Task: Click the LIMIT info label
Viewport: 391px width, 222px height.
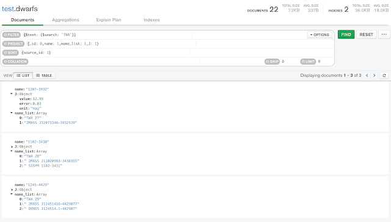Action: (x=308, y=62)
